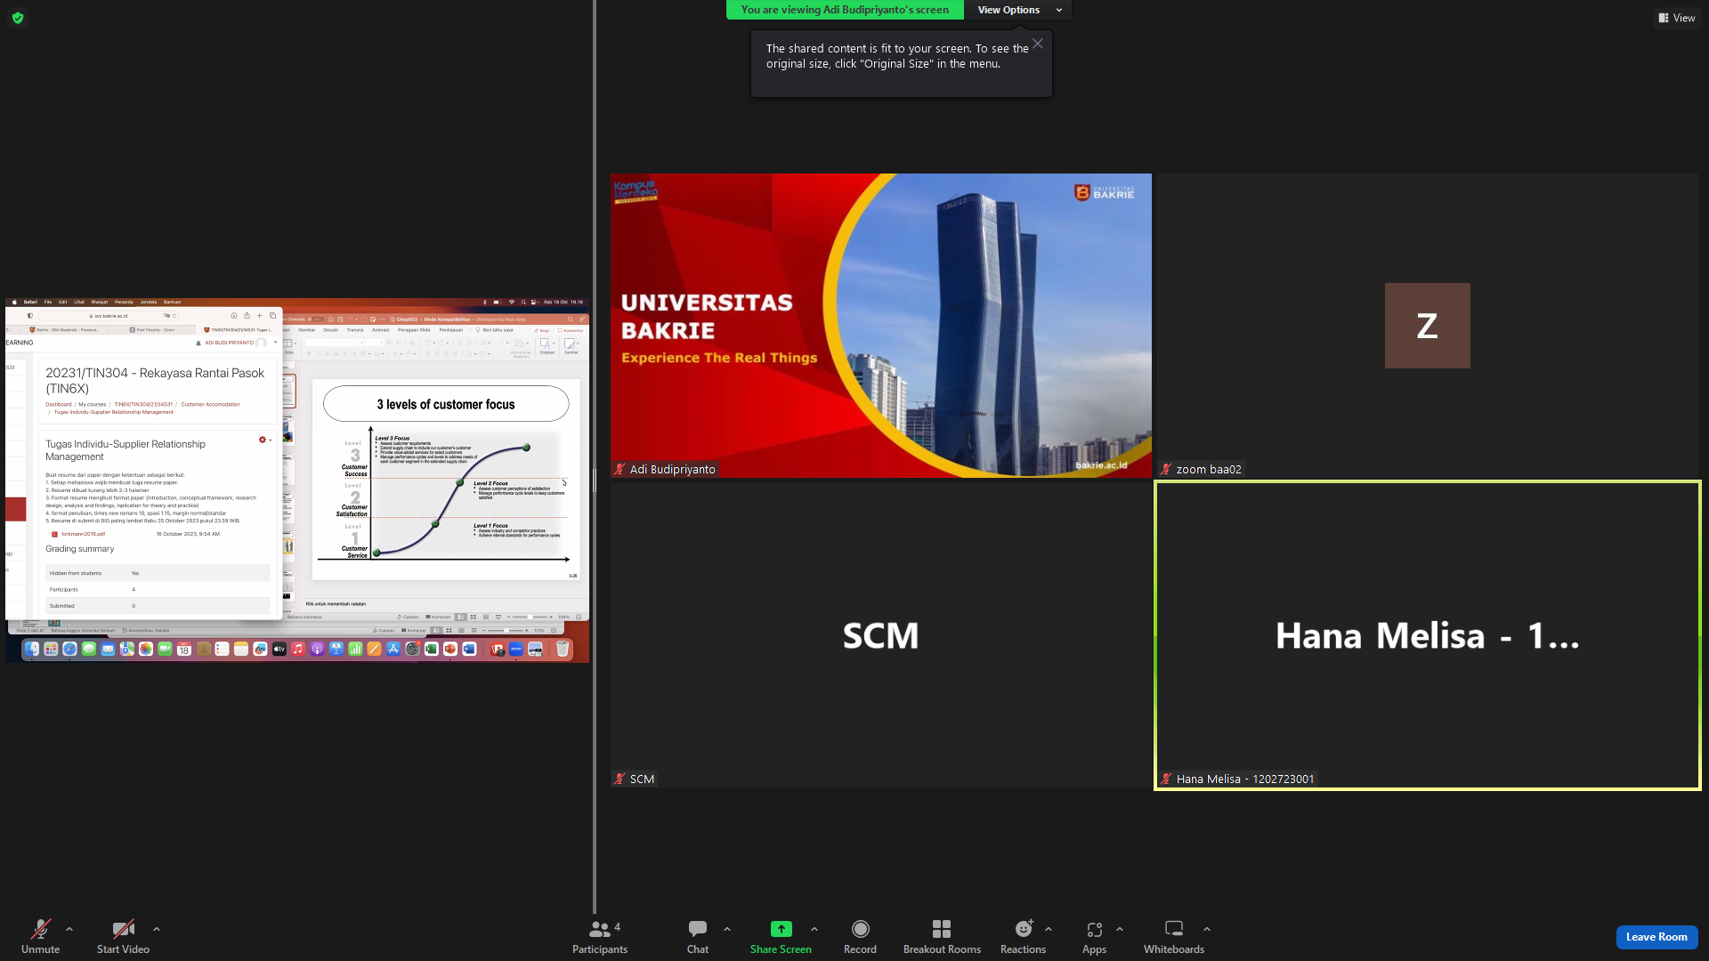Expand audio options arrow beside Unmute
The image size is (1709, 961).
(69, 929)
